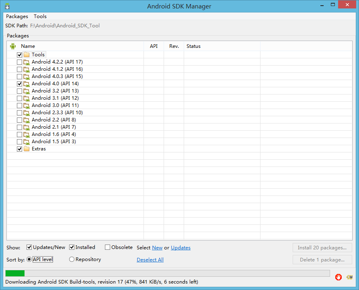Screen dimensions: 359x290
Task: Click the download status message text
Action: tap(102, 282)
